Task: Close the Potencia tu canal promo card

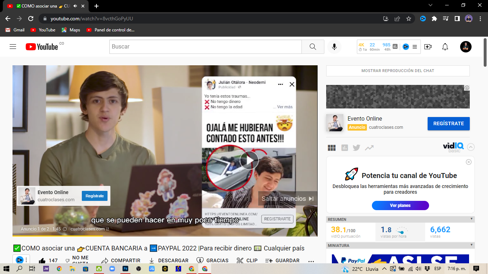Action: (469, 162)
